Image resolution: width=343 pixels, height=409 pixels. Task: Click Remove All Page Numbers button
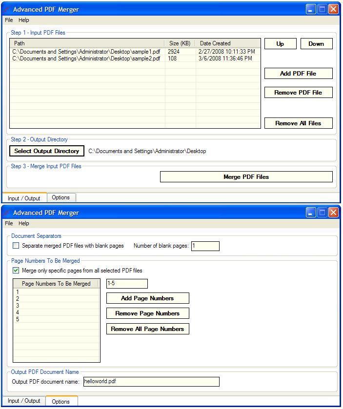click(x=148, y=329)
